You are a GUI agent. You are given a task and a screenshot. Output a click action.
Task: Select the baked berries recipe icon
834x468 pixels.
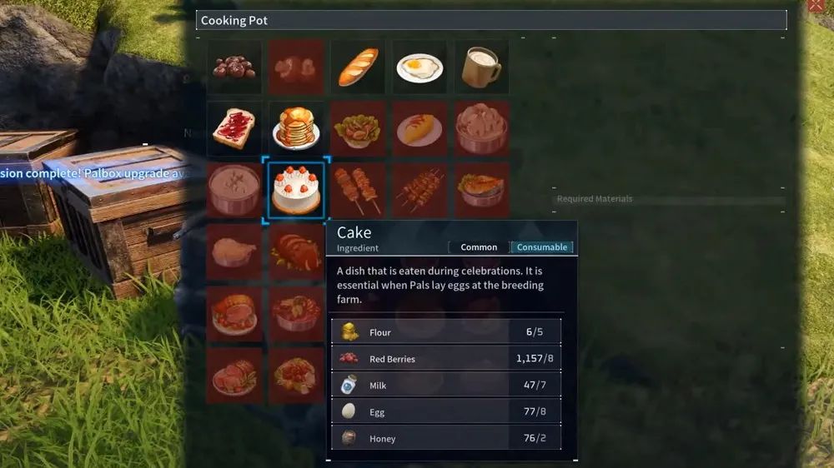[234, 67]
